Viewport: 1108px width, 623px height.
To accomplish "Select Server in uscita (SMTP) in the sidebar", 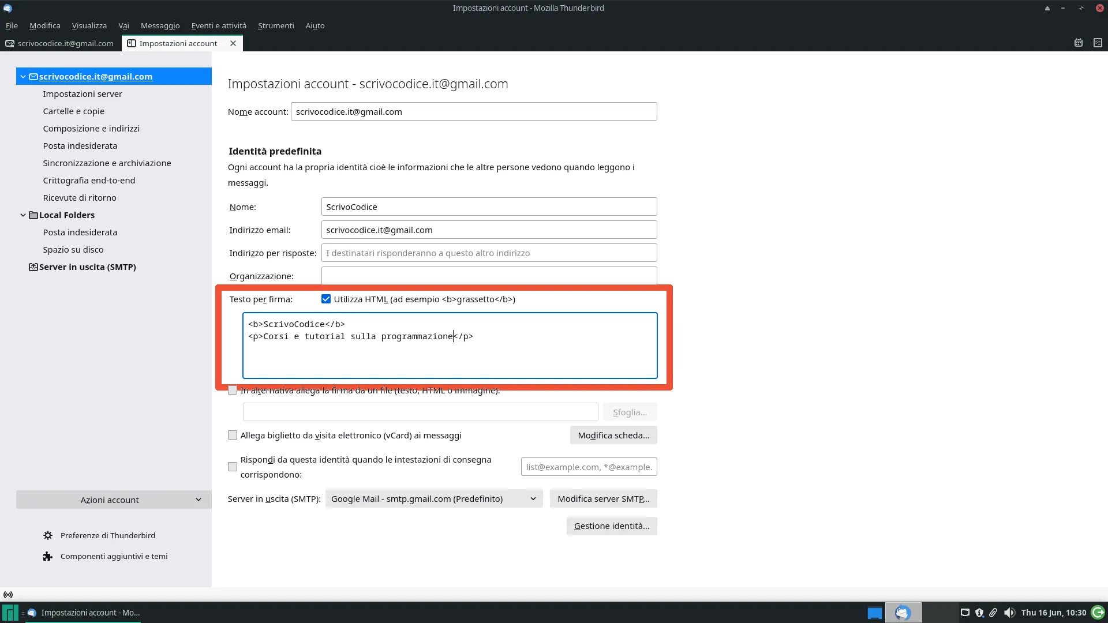I will tap(87, 267).
